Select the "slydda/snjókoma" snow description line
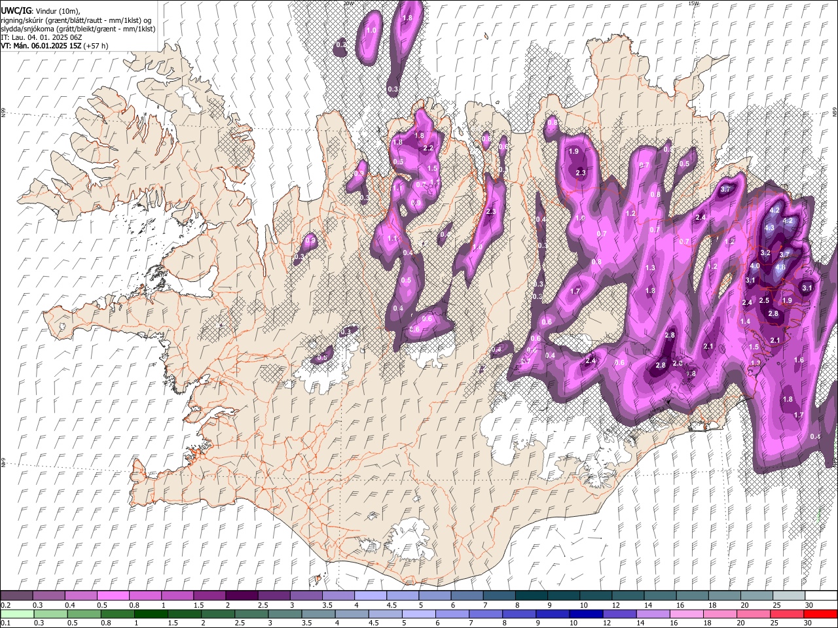The width and height of the screenshot is (838, 628). pyautogui.click(x=78, y=29)
